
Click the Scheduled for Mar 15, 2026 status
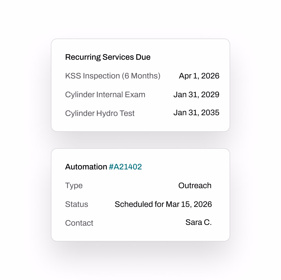point(163,204)
